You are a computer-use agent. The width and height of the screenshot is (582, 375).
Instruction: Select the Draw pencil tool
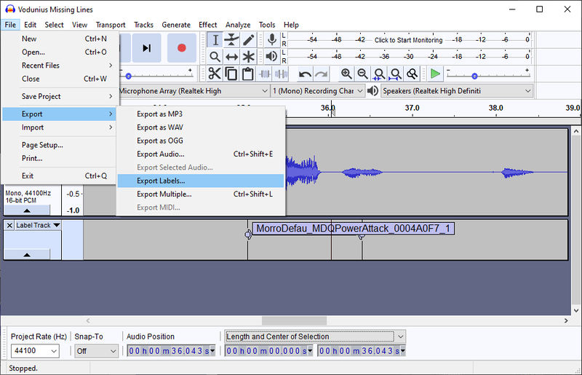click(x=248, y=40)
